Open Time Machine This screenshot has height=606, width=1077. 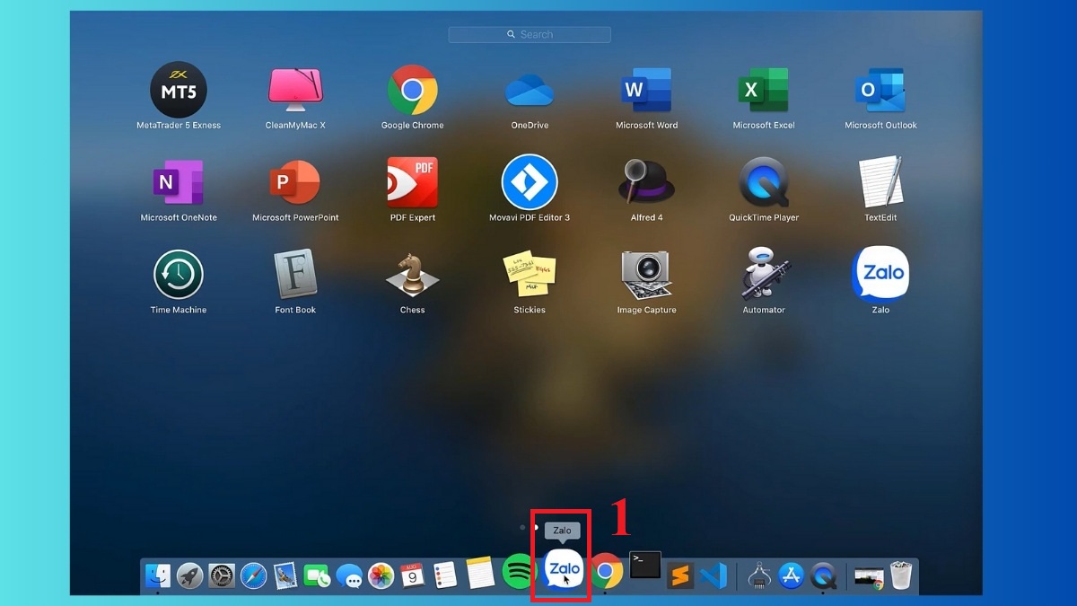point(179,275)
